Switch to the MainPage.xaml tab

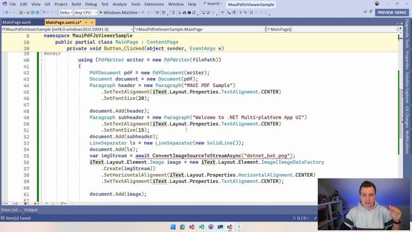pyautogui.click(x=17, y=23)
